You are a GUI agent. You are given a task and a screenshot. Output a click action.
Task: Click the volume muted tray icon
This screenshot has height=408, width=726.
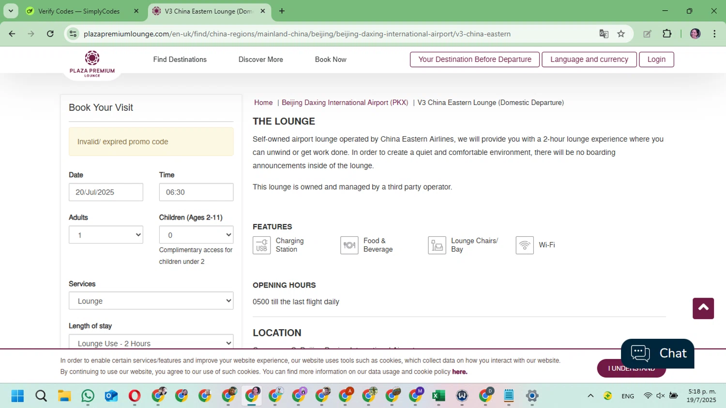point(661,396)
